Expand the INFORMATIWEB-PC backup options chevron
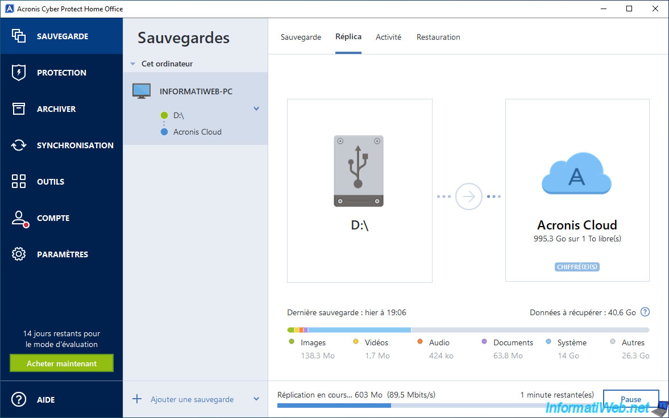Viewport: 669px width, 418px height. [256, 108]
